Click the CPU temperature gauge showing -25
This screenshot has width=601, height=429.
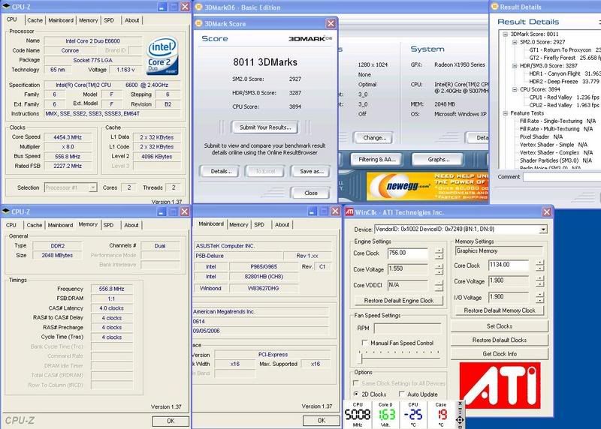[413, 415]
